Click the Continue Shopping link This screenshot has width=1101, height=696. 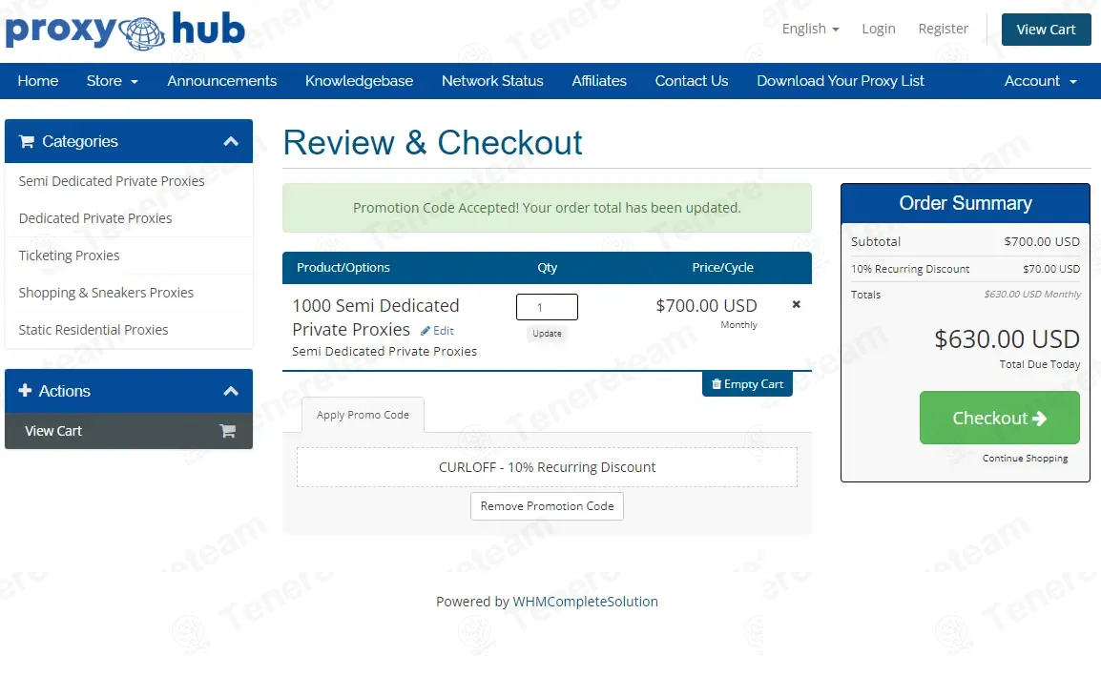pos(1025,459)
